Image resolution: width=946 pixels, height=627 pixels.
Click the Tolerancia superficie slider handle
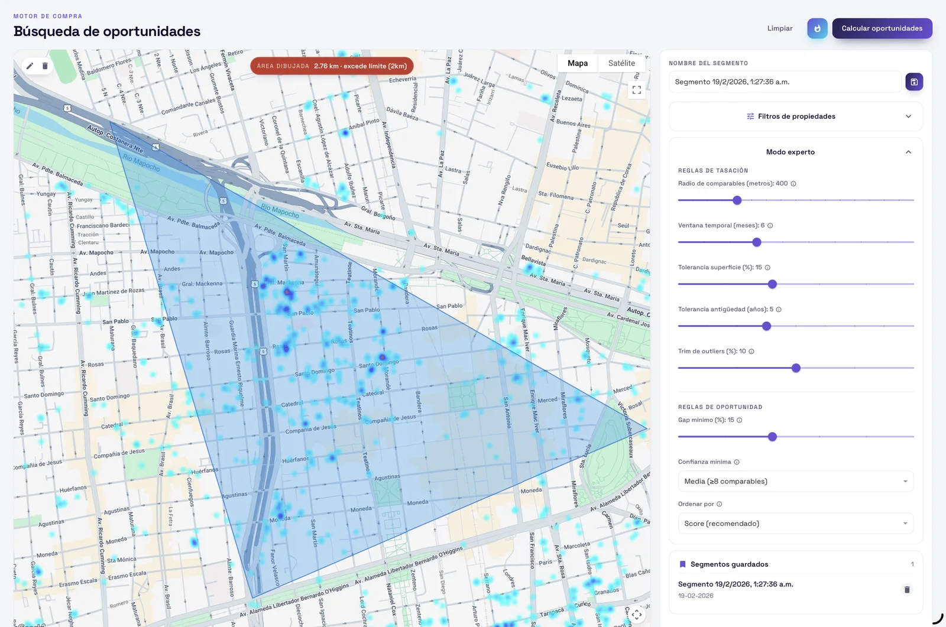(x=772, y=284)
